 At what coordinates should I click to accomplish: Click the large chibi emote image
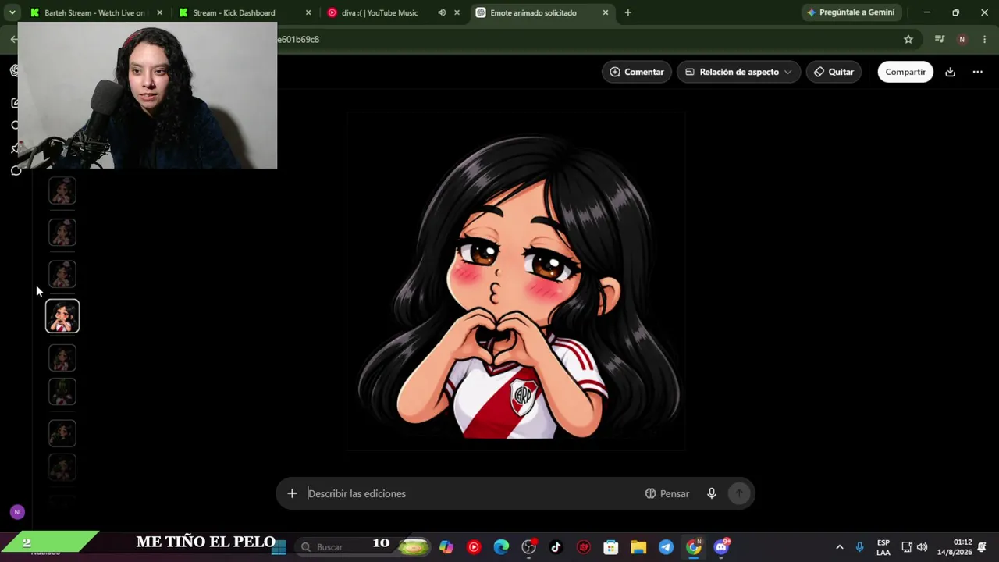516,282
